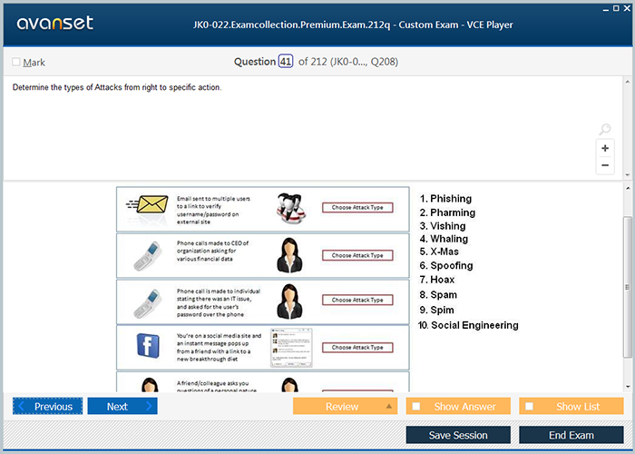Open Choose Attack Type for email row
635x454 pixels.
pos(357,208)
